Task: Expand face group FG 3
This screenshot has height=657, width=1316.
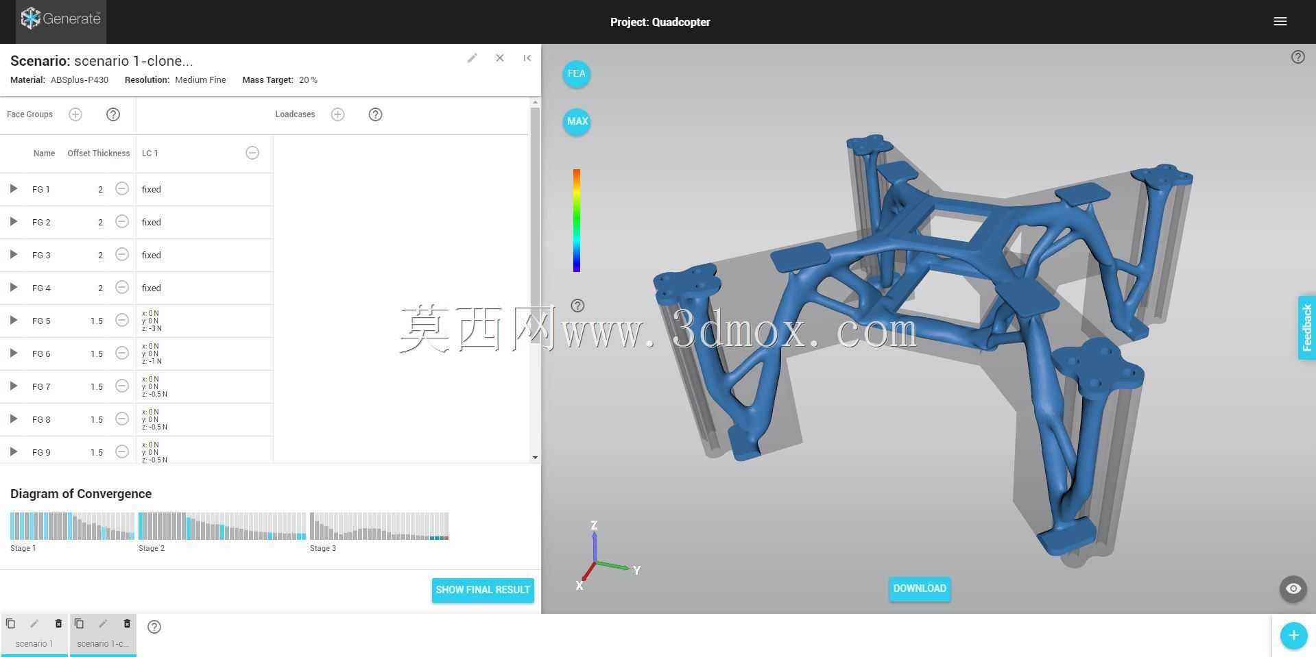Action: 13,254
